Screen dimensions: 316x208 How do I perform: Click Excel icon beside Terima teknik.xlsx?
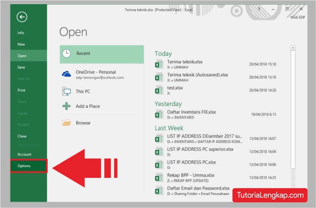[159, 64]
